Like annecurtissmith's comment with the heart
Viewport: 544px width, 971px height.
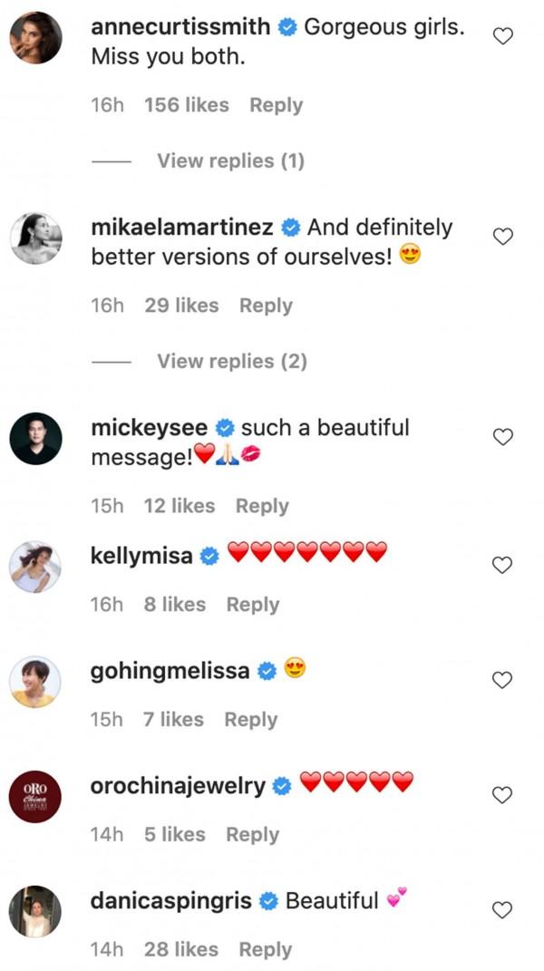click(x=502, y=36)
